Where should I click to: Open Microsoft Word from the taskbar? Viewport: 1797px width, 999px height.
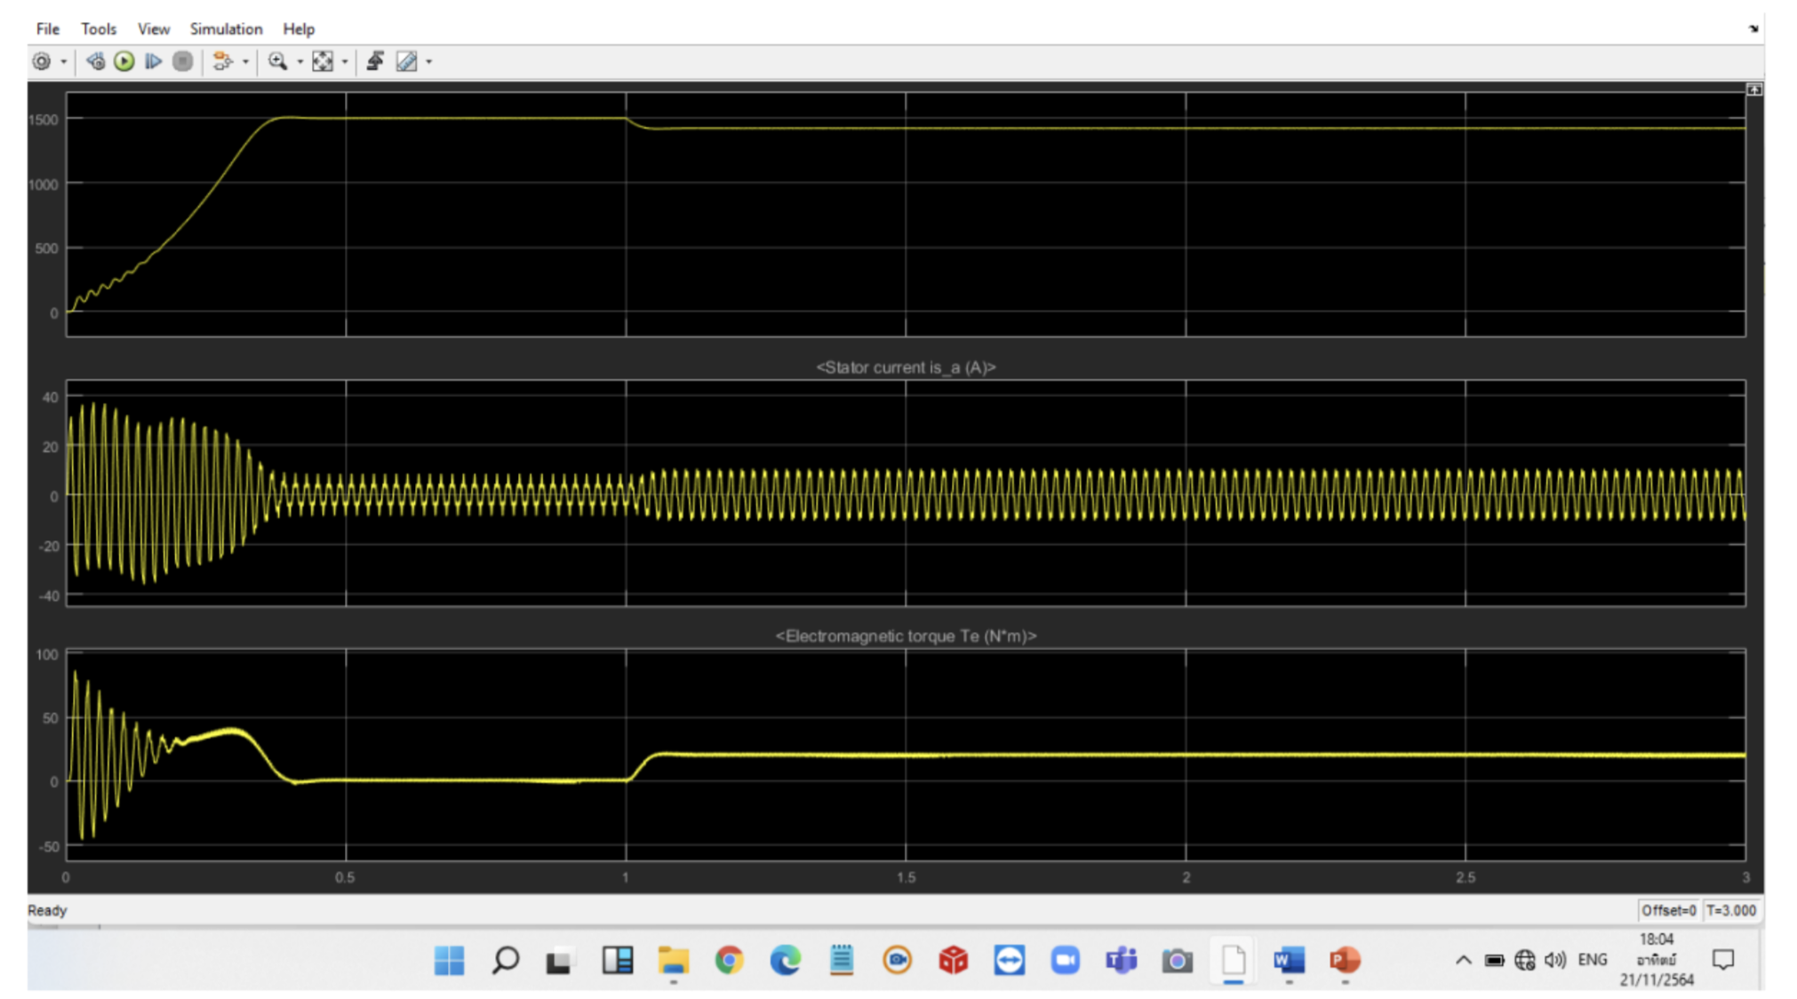(1288, 961)
